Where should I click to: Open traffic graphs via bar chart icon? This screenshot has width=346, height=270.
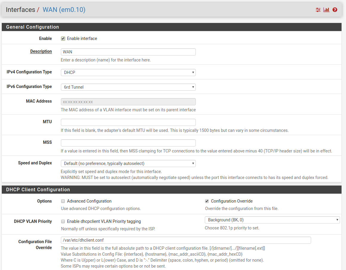tap(326, 10)
